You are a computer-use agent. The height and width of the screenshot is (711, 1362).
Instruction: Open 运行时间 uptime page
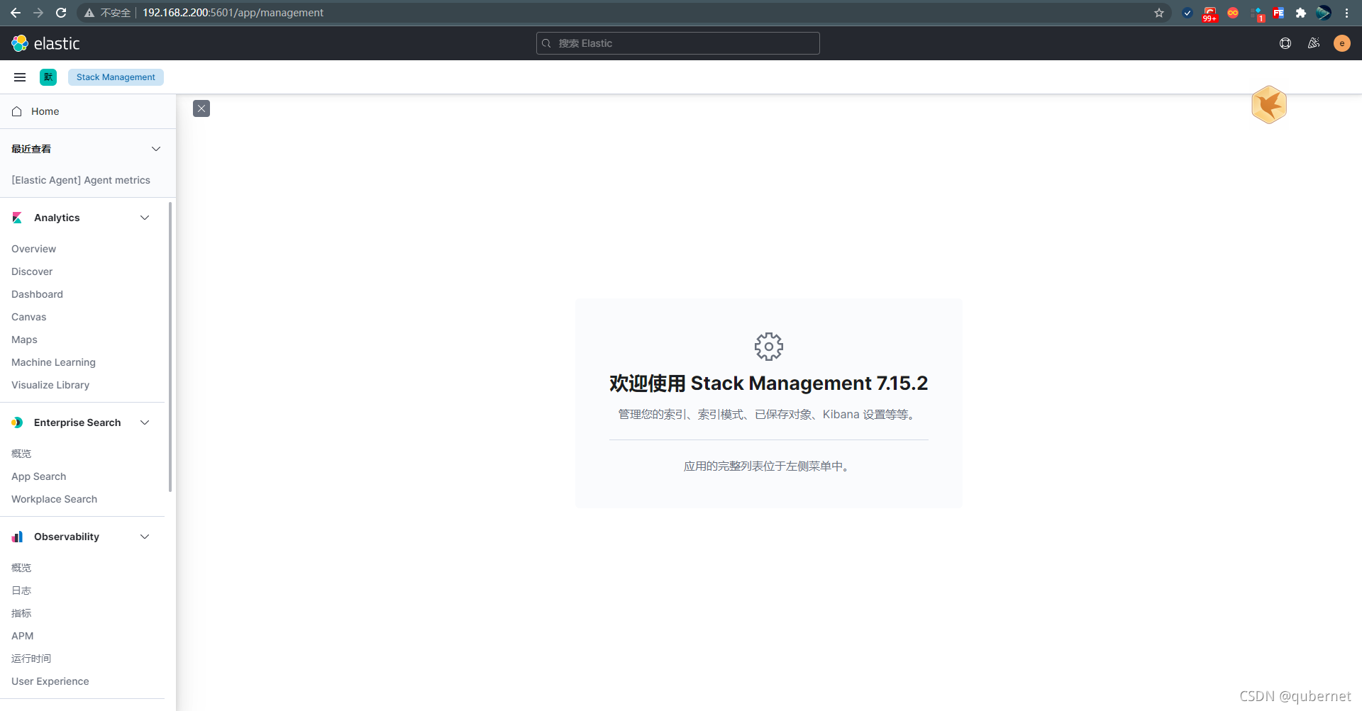31,659
